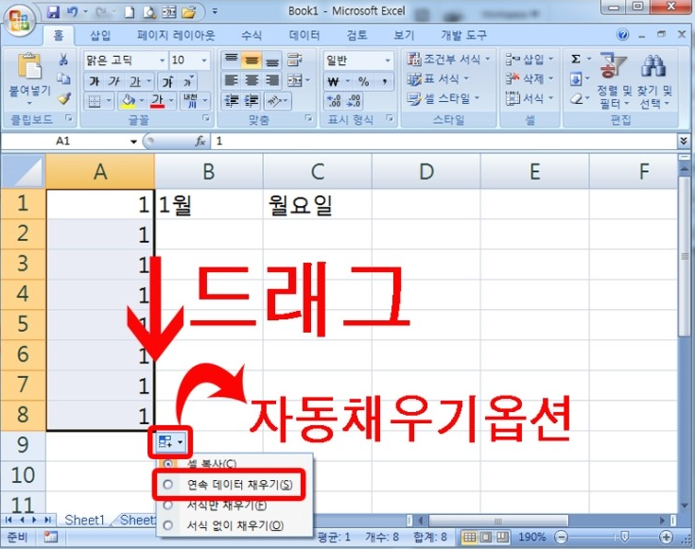This screenshot has width=695, height=549.
Task: Switch to normal view in status bar
Action: [469, 538]
